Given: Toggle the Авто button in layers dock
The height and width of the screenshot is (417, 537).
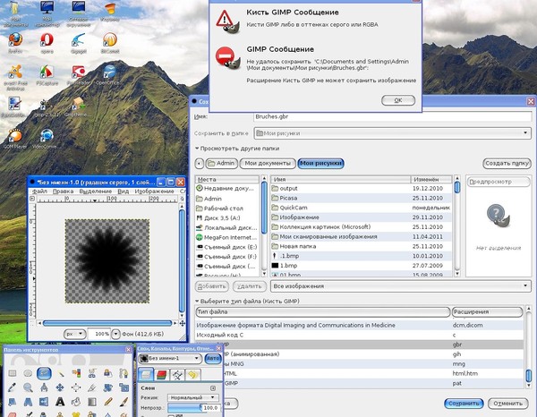Looking at the screenshot, I should [213, 359].
